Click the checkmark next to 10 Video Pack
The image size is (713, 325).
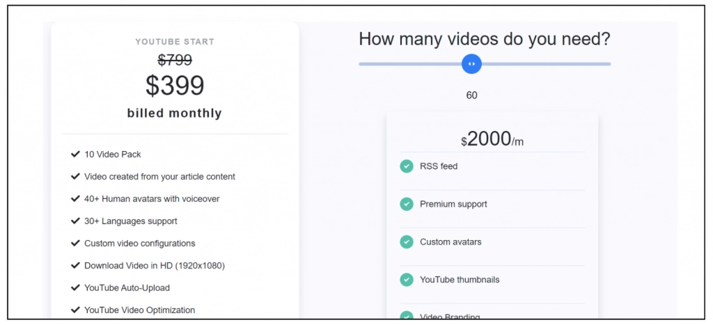(x=75, y=154)
